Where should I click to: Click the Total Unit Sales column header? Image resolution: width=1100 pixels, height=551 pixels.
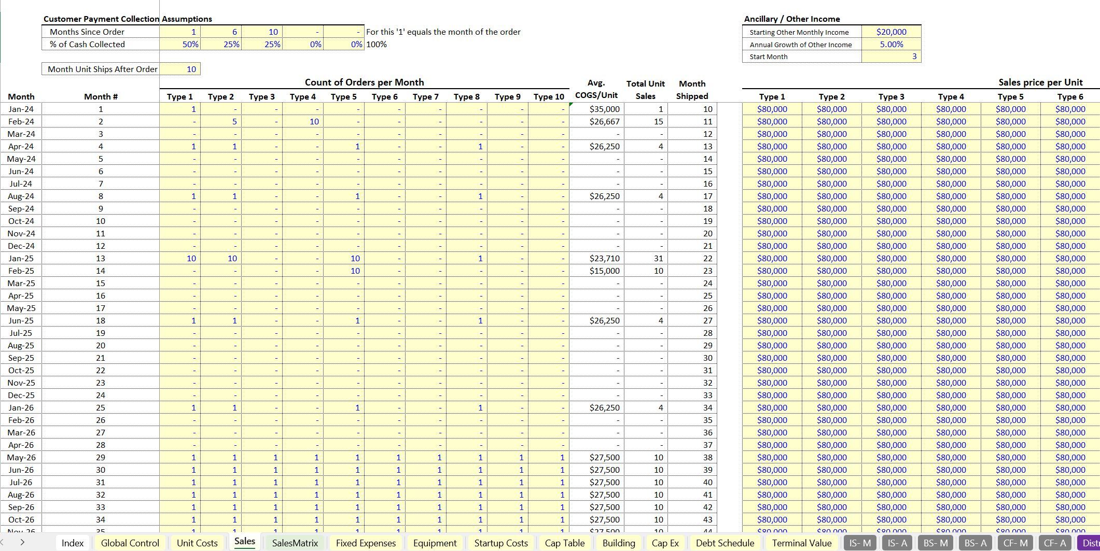coord(646,90)
